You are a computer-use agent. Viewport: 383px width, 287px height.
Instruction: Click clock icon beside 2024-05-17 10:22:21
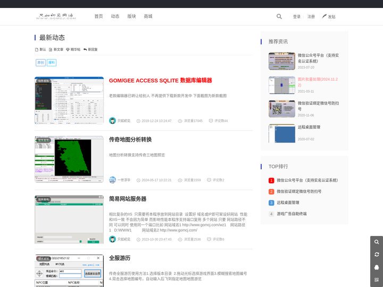[138, 180]
